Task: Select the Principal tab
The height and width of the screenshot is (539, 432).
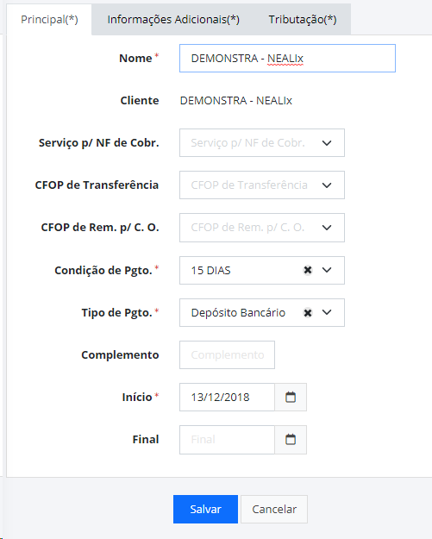Action: click(49, 20)
